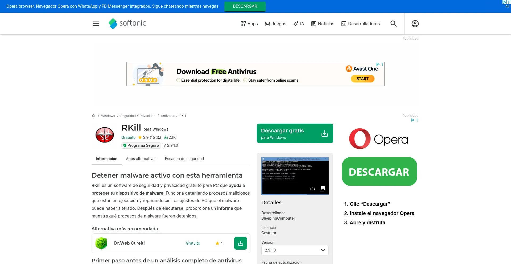Open the Juegos navigation menu

coord(275,24)
